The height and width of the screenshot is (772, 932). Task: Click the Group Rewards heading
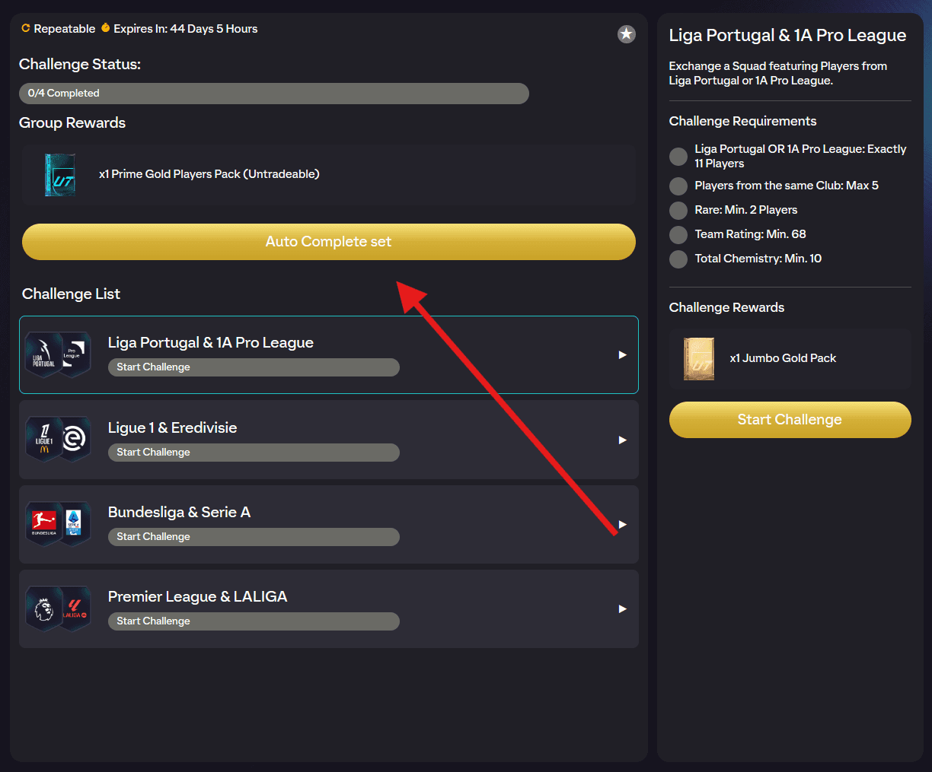(x=72, y=123)
